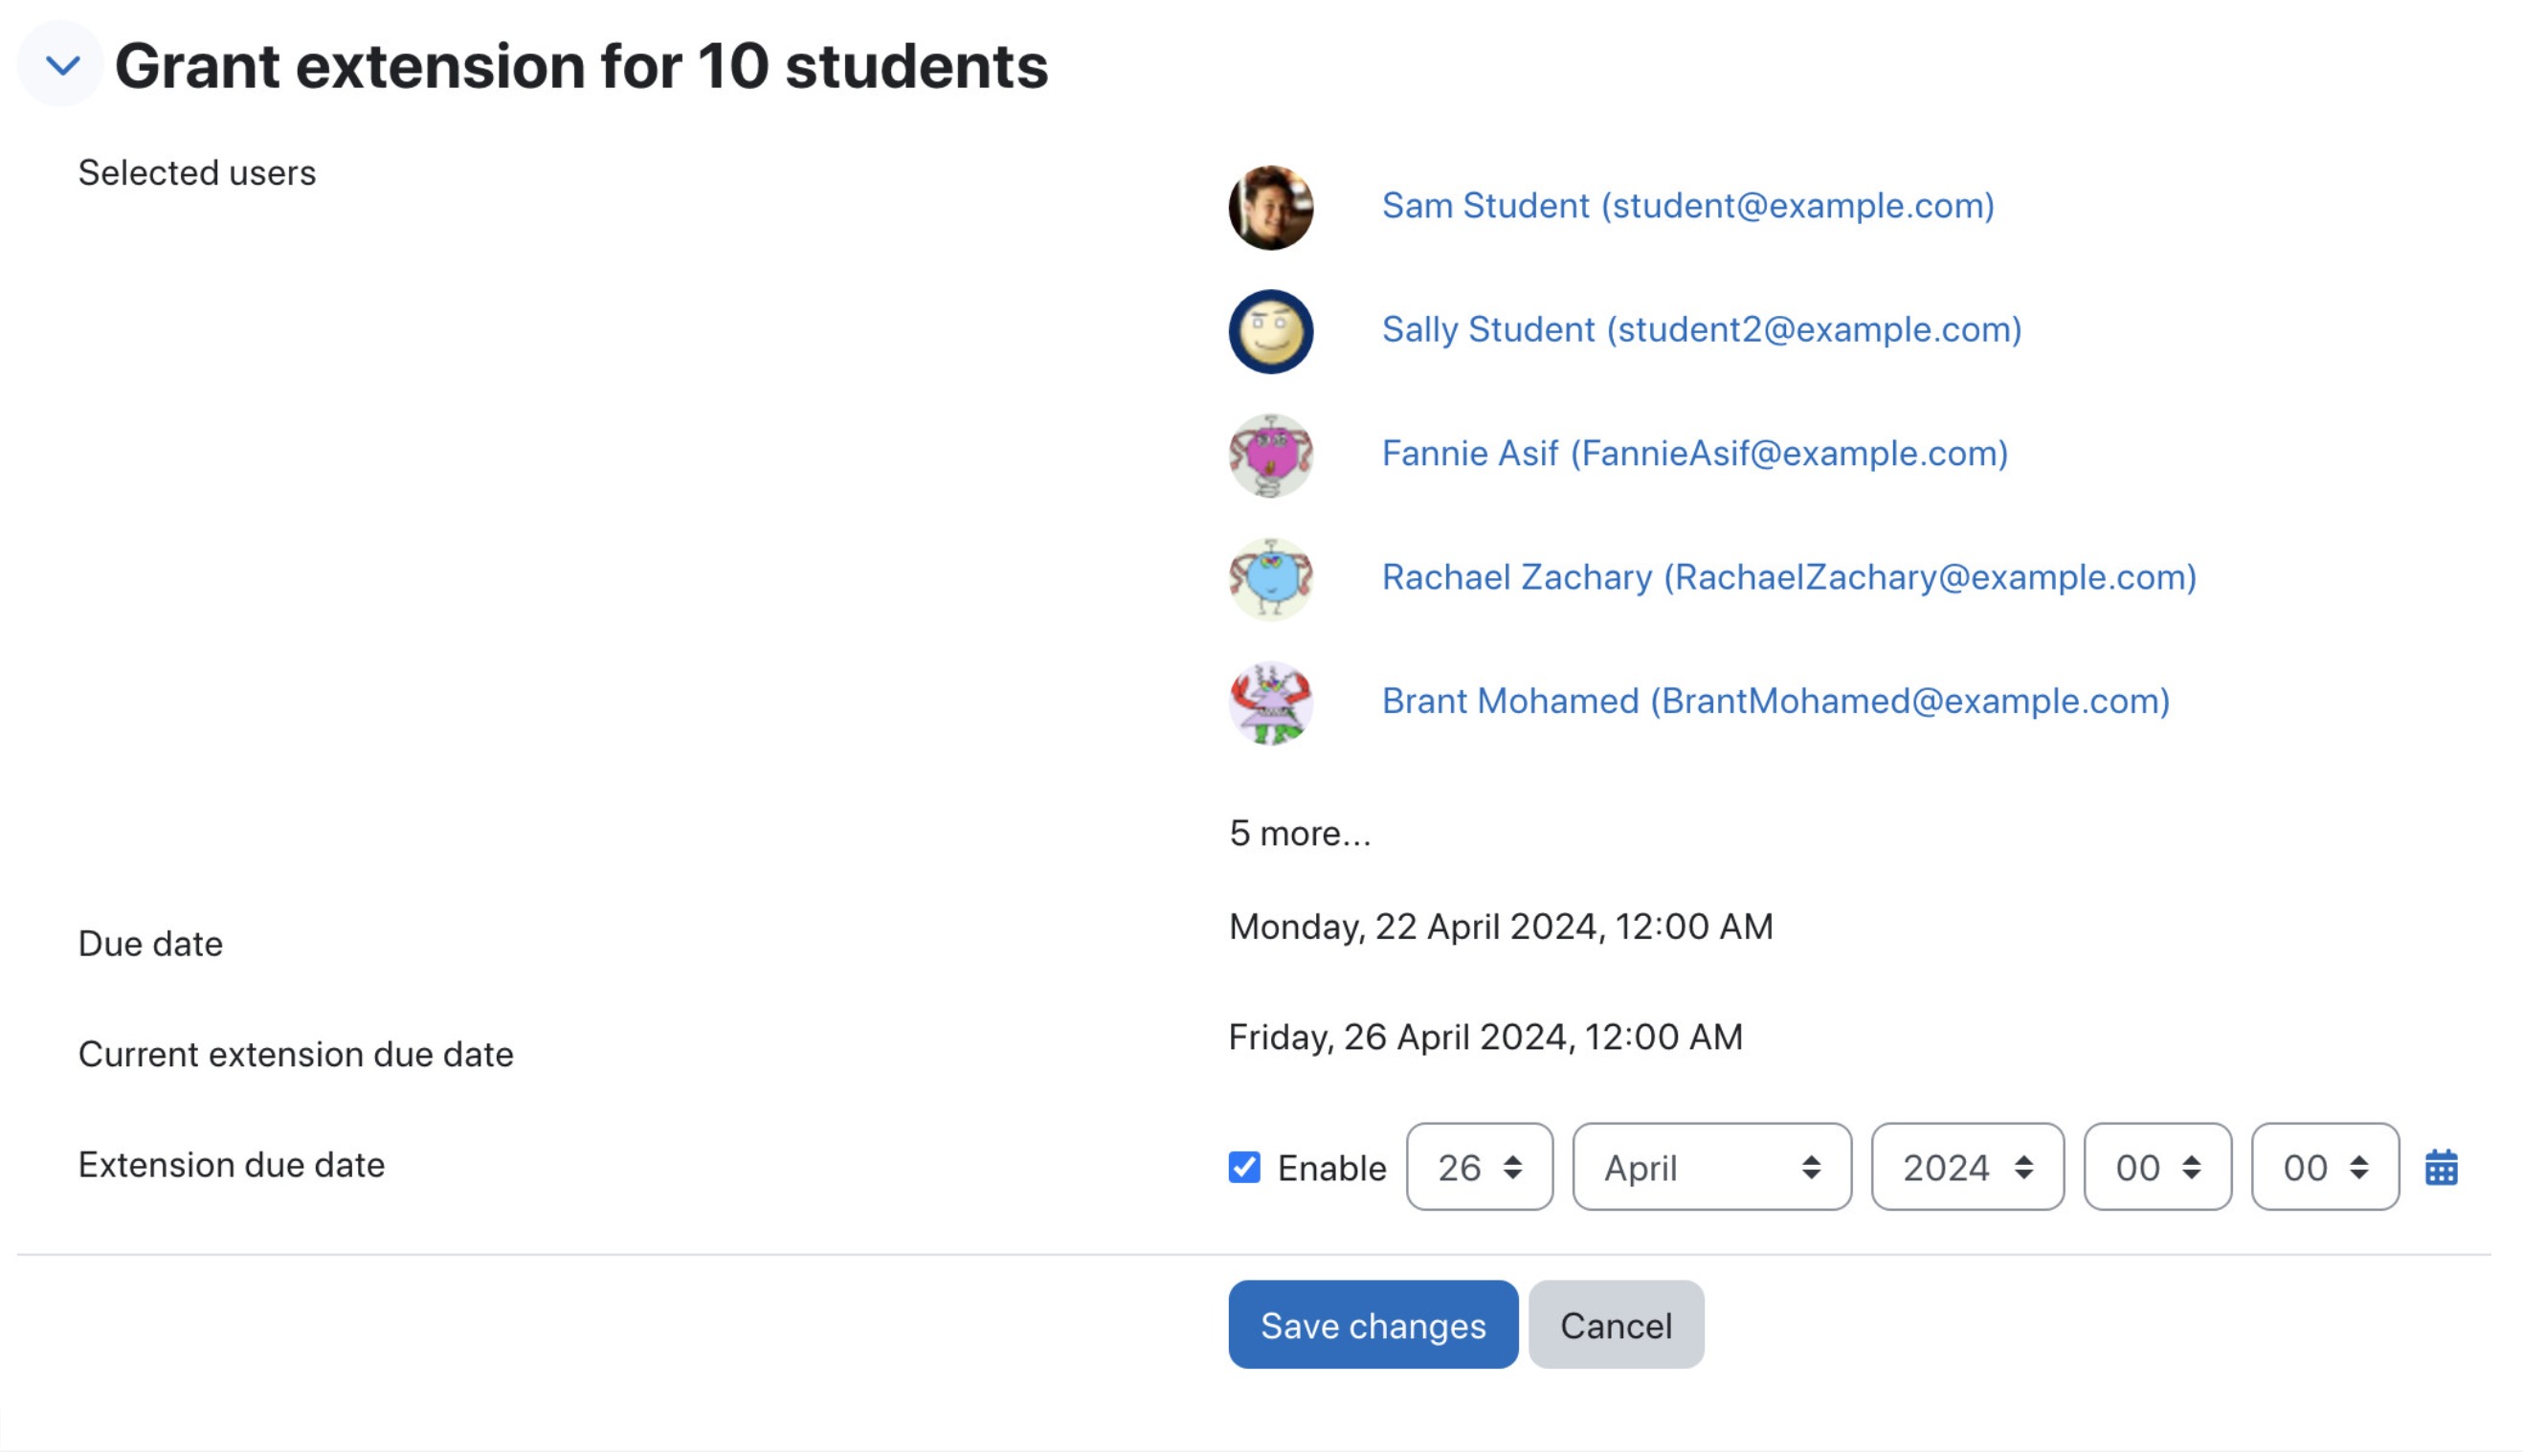The height and width of the screenshot is (1452, 2523).
Task: Click Fannie Asif's pink monster avatar
Action: 1270,456
